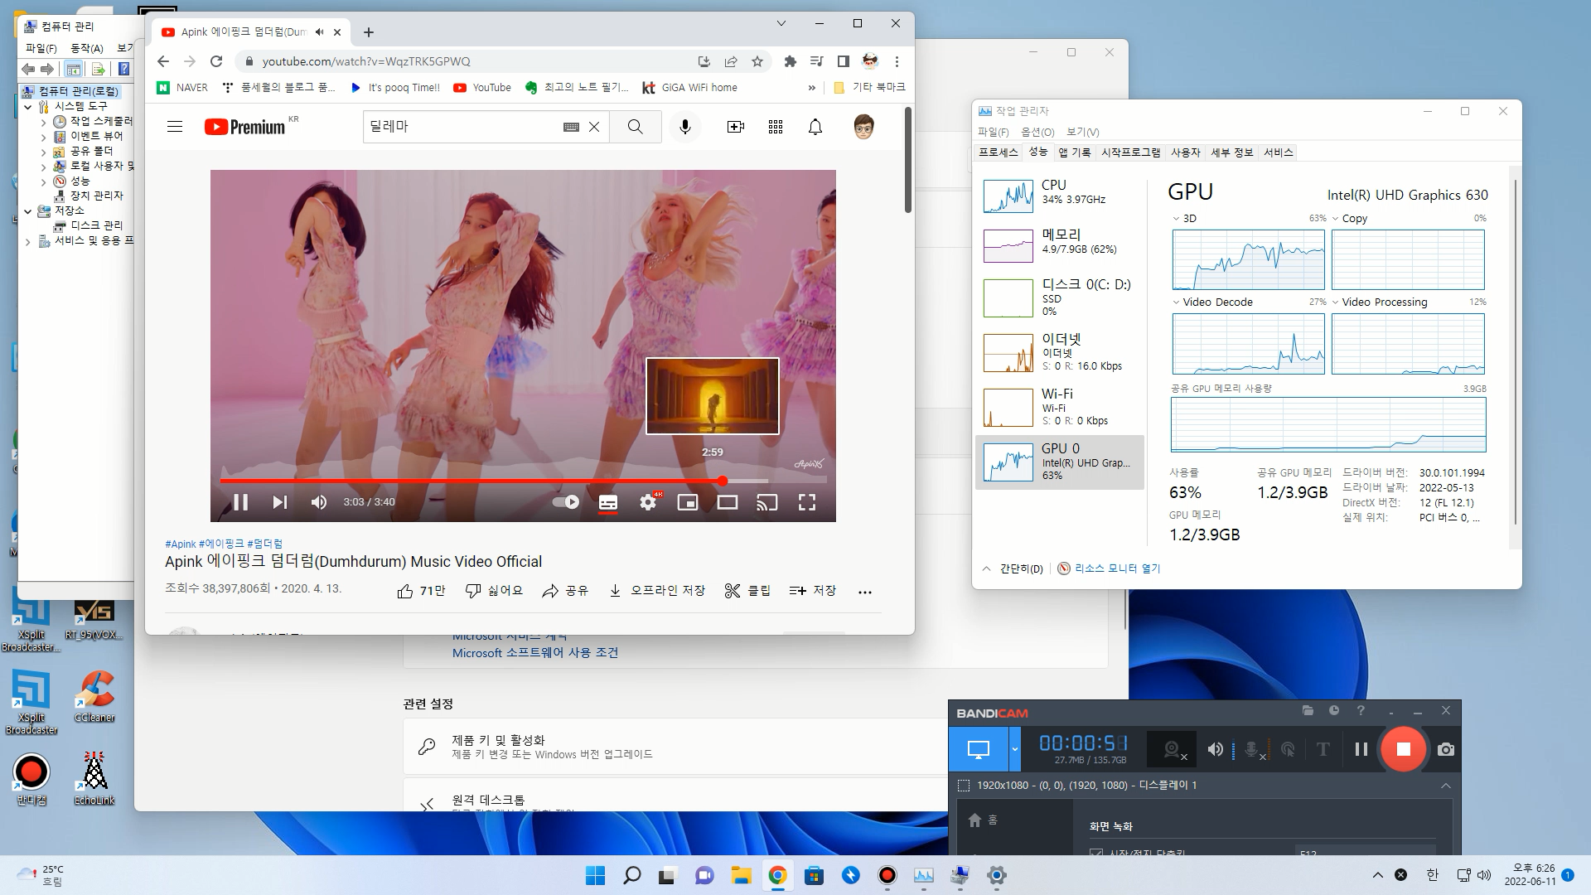
Task: Open YouTube notifications bell
Action: click(815, 127)
